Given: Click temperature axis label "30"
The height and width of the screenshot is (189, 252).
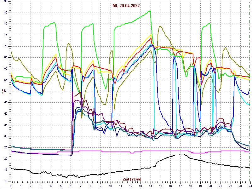Looking at the screenshot, I should click(x=5, y=136).
